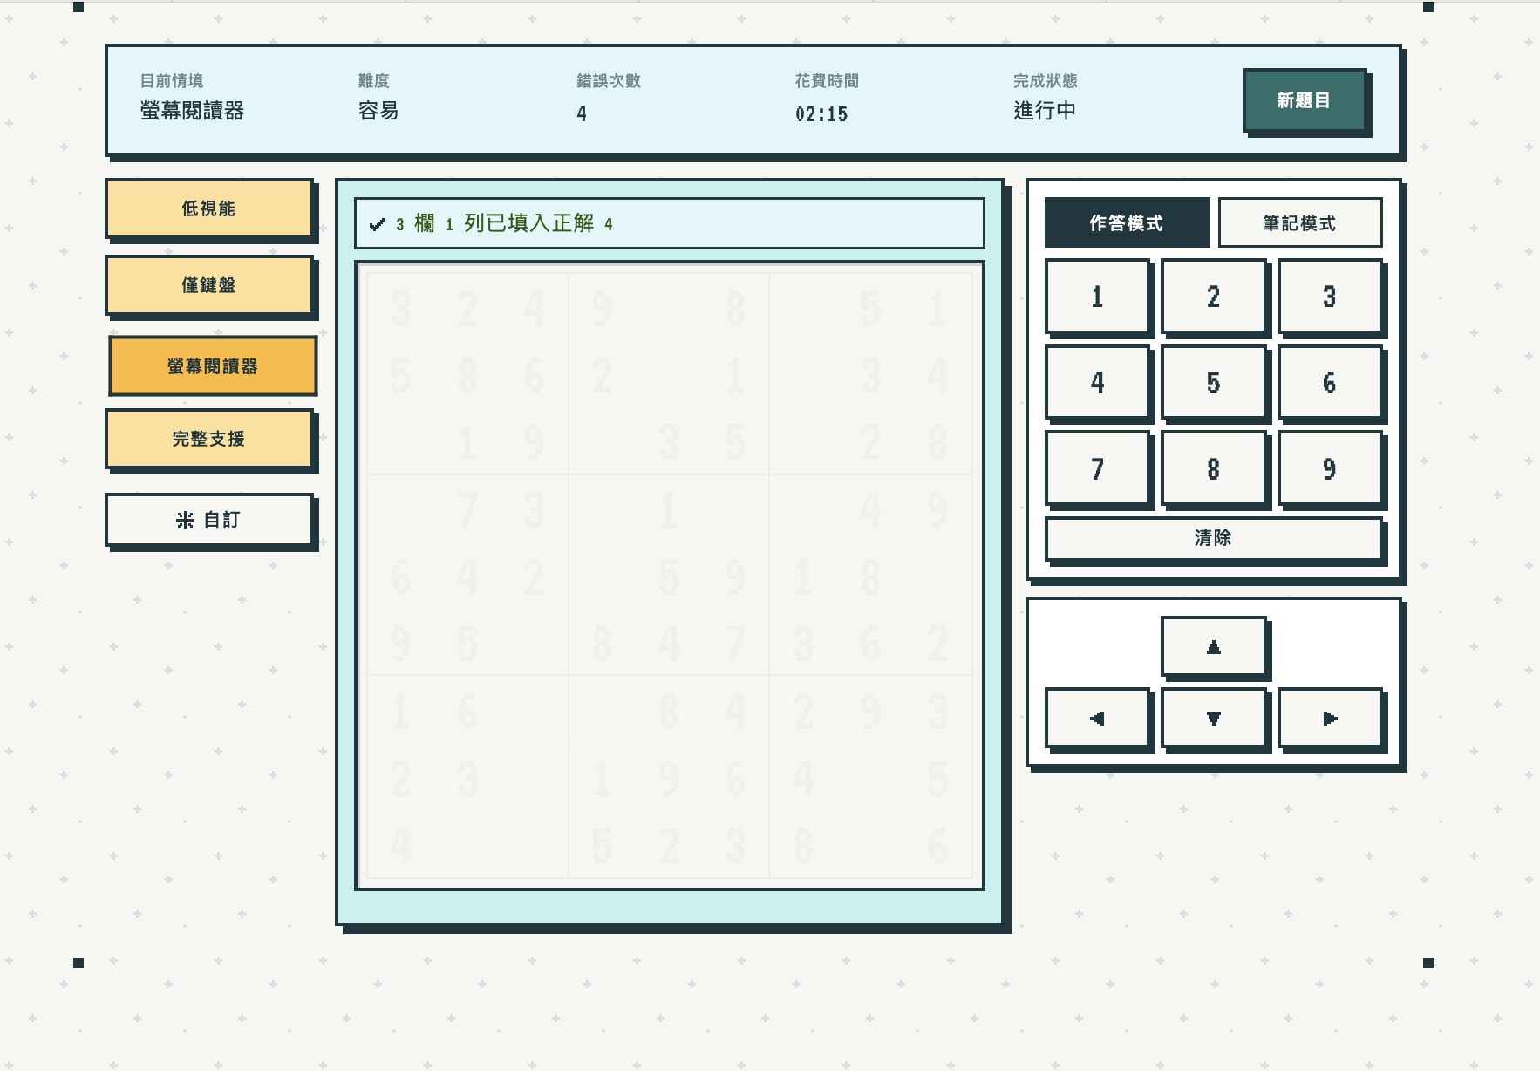
Task: Tap number 2 on the keypad
Action: [x=1213, y=297]
